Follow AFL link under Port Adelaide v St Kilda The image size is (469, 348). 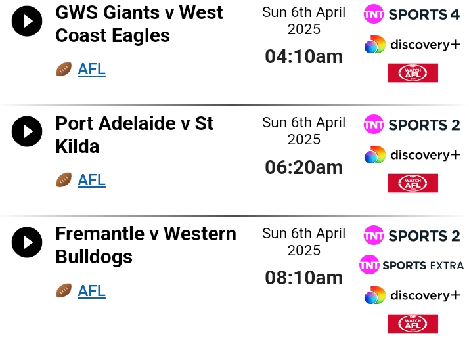point(91,180)
